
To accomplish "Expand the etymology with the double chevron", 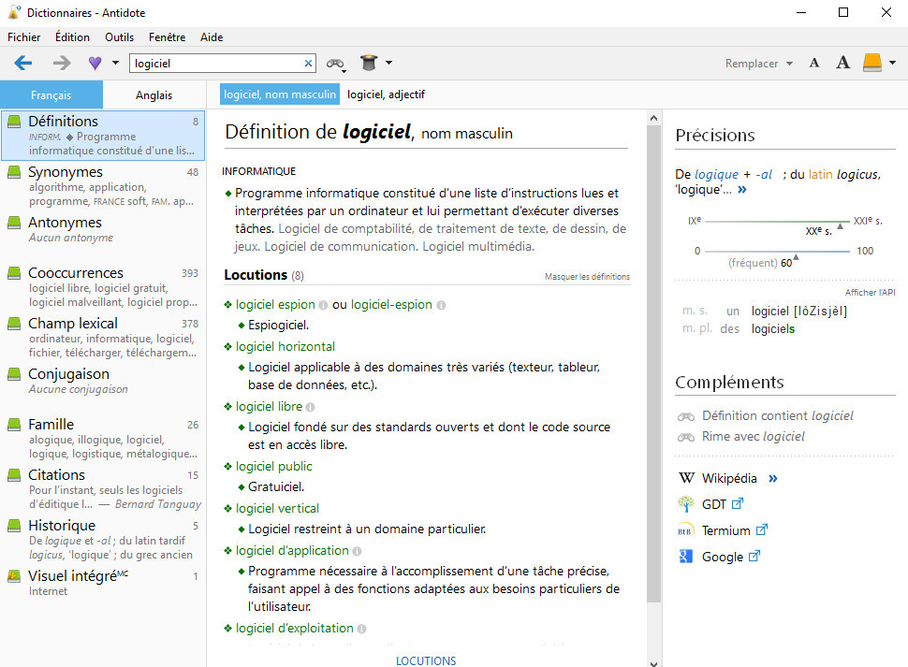I will [x=741, y=190].
